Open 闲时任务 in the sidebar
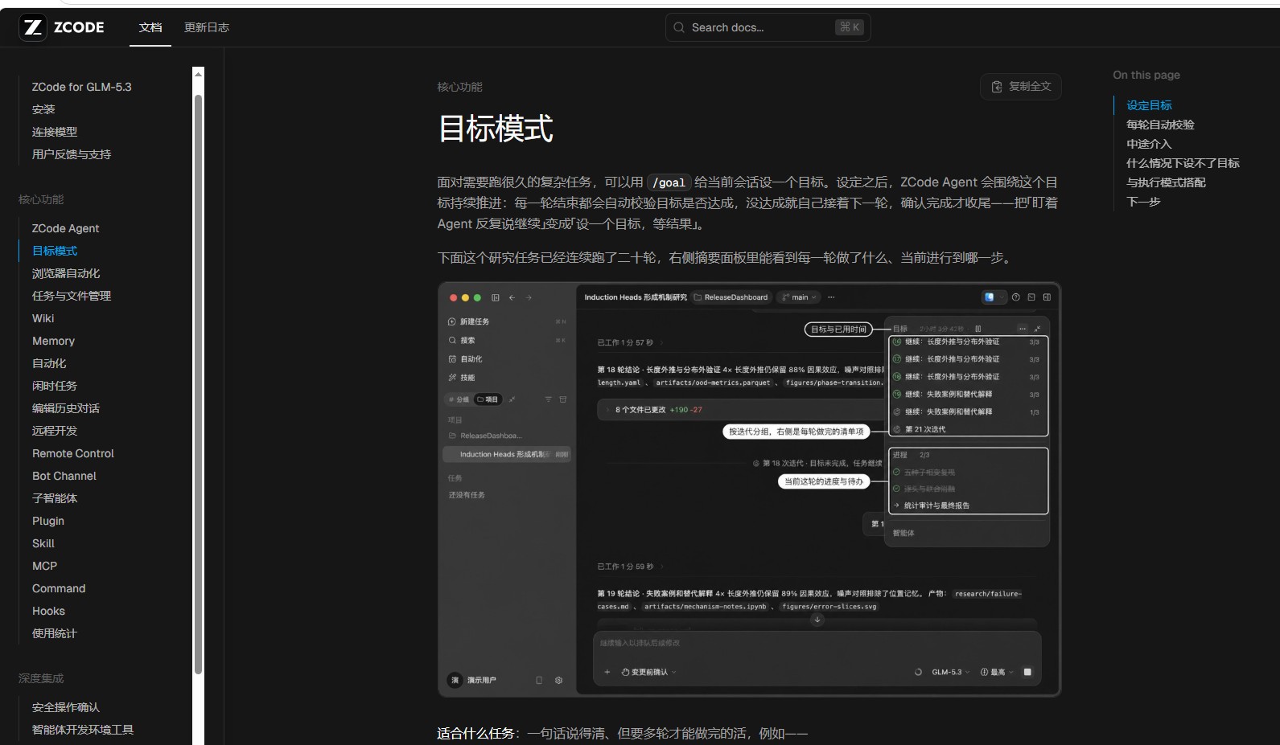The image size is (1280, 745). 55,386
